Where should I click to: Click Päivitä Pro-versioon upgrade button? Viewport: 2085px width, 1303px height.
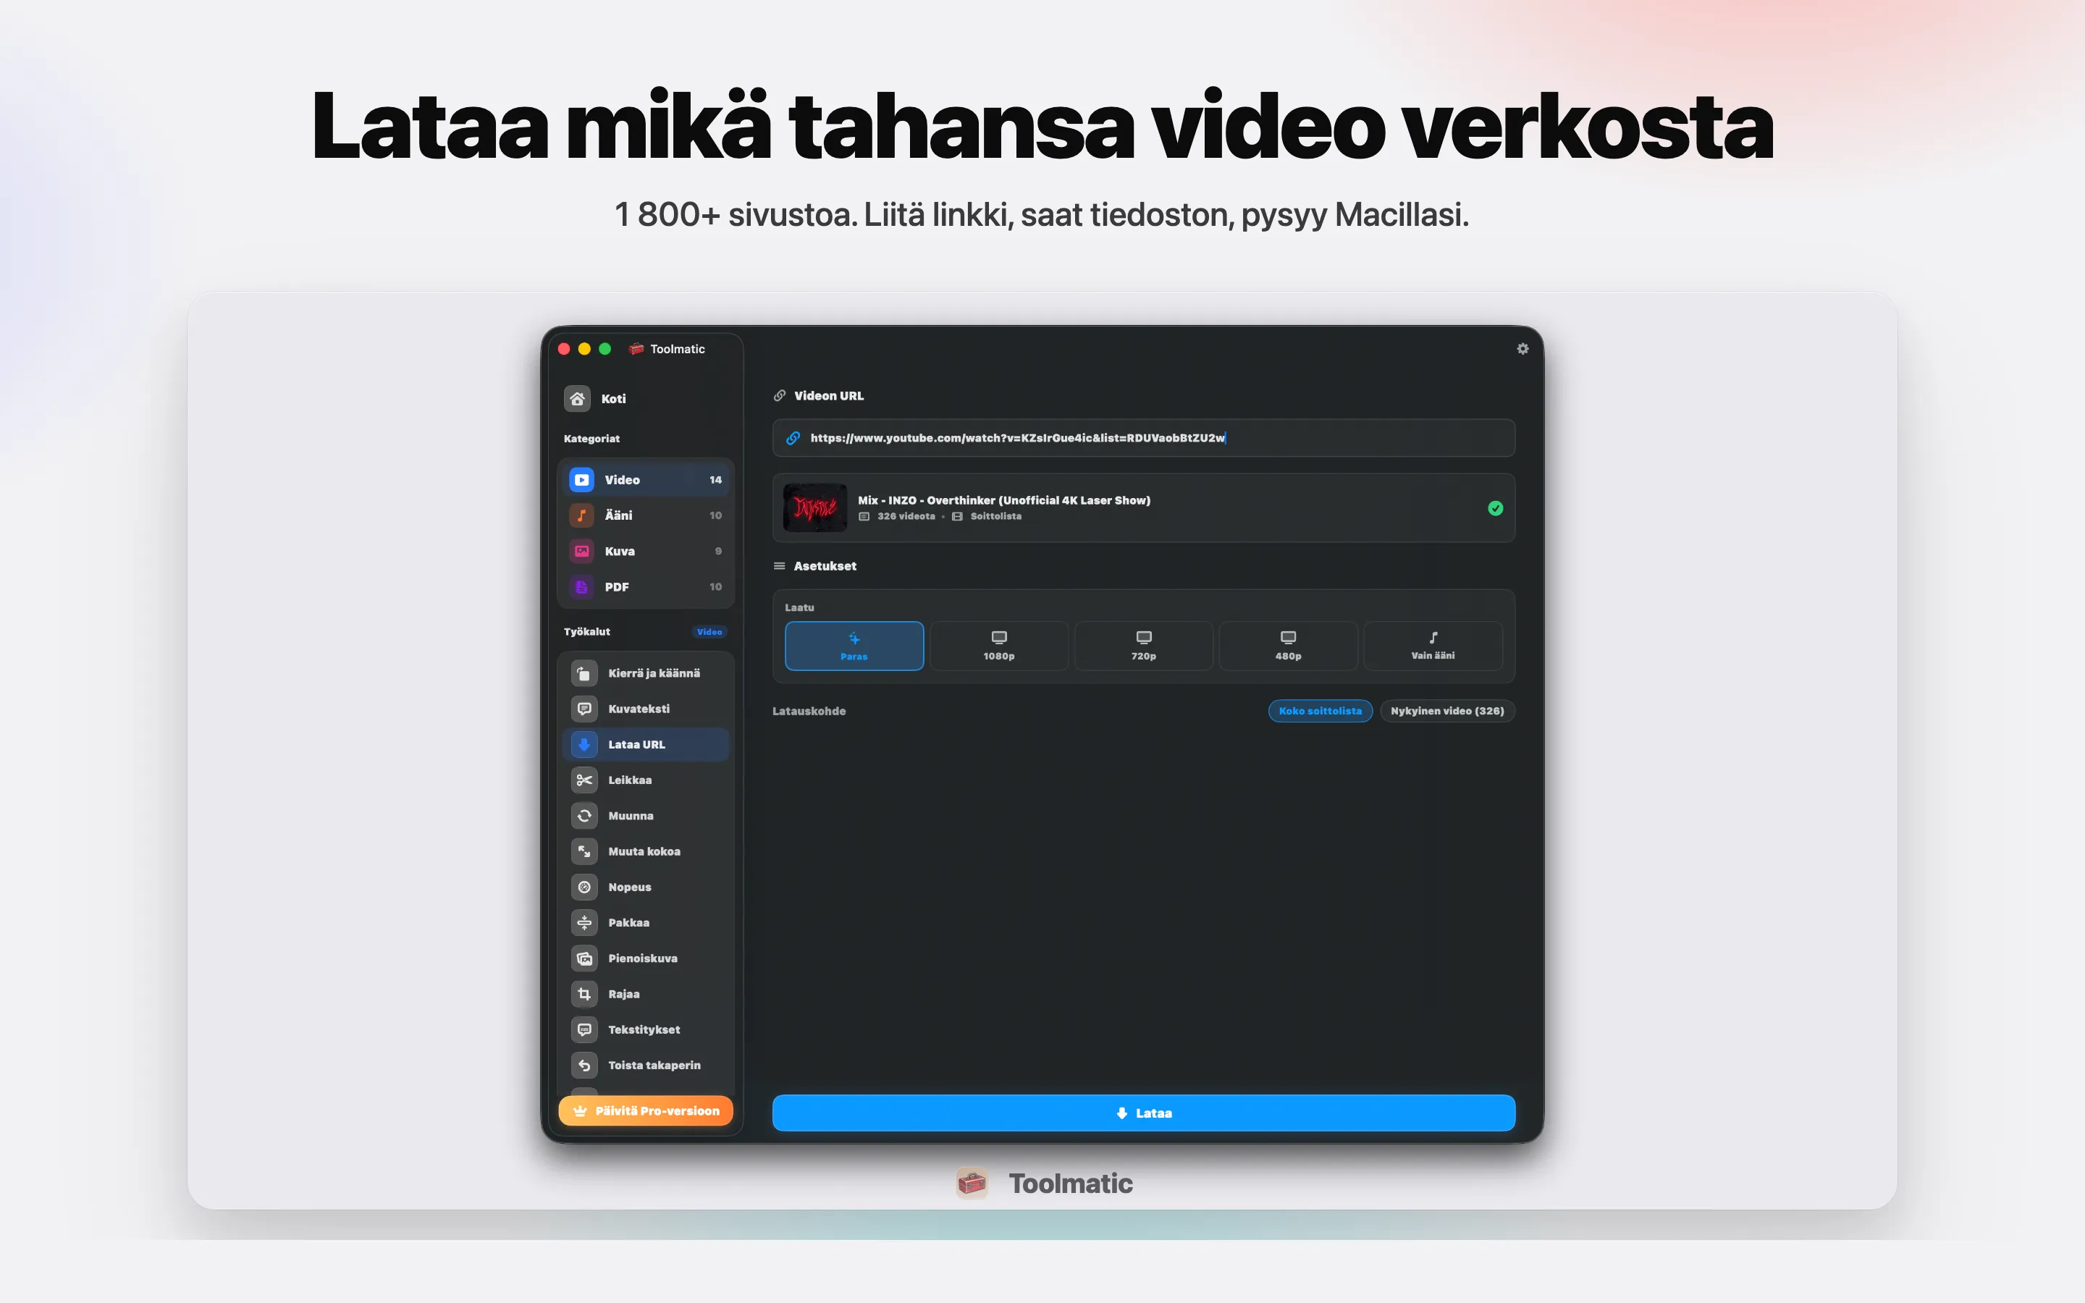tap(646, 1111)
